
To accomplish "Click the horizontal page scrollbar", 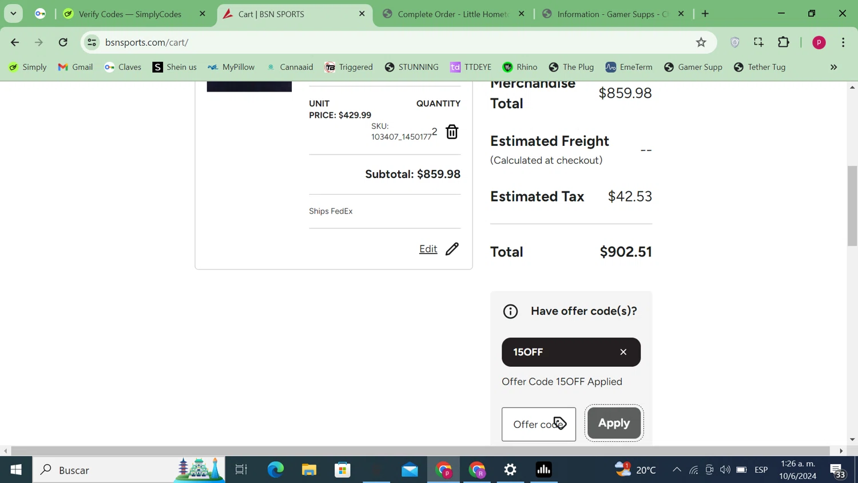I will click(420, 451).
